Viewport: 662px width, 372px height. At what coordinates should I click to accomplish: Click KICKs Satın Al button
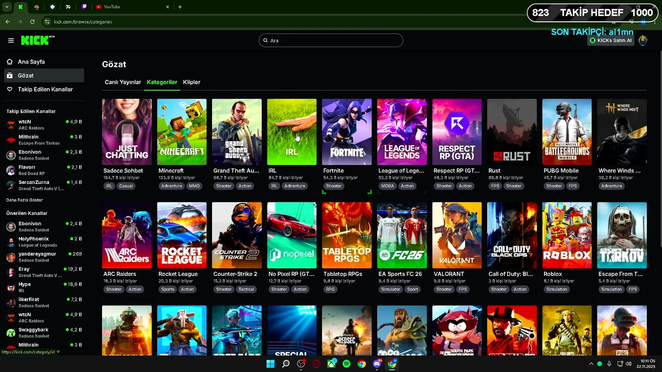pyautogui.click(x=611, y=40)
